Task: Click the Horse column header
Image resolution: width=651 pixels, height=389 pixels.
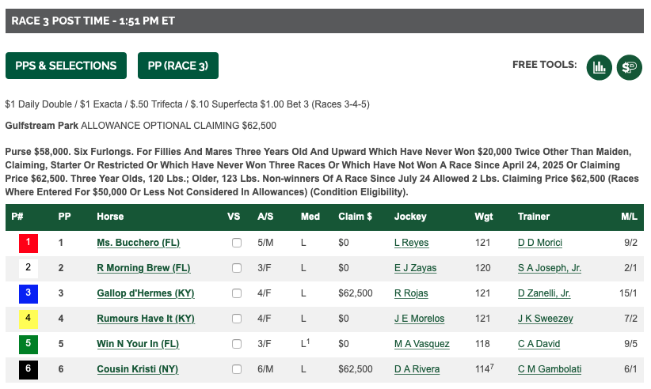Action: click(110, 217)
